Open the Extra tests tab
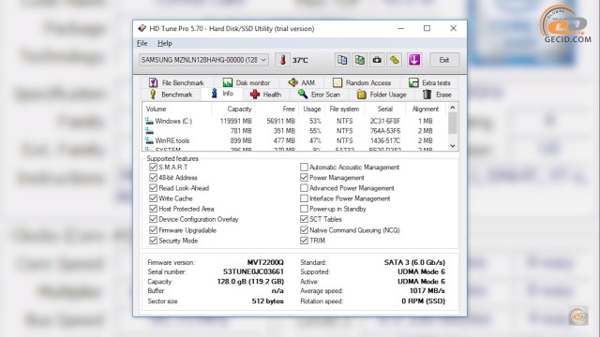 (429, 82)
